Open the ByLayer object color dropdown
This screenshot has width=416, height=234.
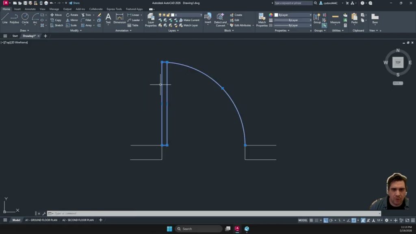point(293,15)
